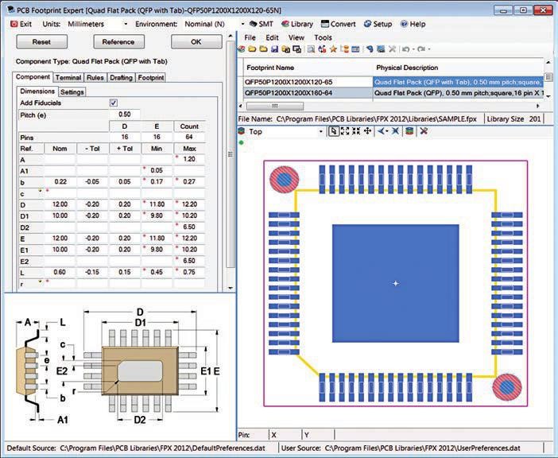The width and height of the screenshot is (558, 458).
Task: Open the undo history dropdown arrow
Action: (x=413, y=49)
